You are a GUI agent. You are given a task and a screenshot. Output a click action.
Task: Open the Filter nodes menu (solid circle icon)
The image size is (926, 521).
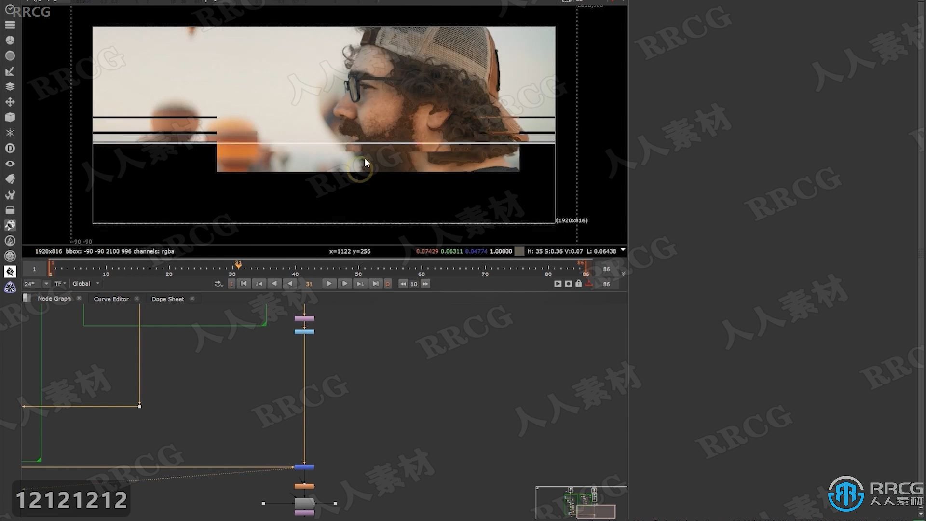(x=10, y=56)
